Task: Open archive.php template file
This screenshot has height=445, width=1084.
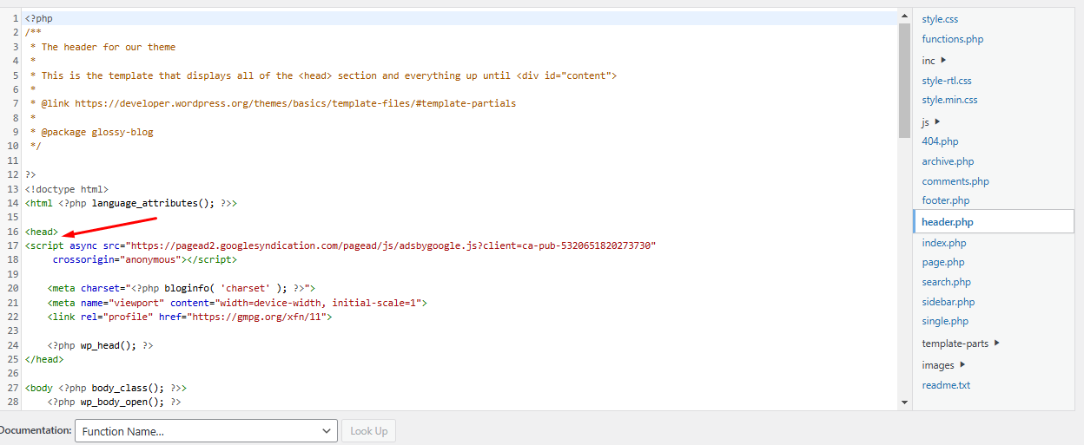Action: click(948, 161)
